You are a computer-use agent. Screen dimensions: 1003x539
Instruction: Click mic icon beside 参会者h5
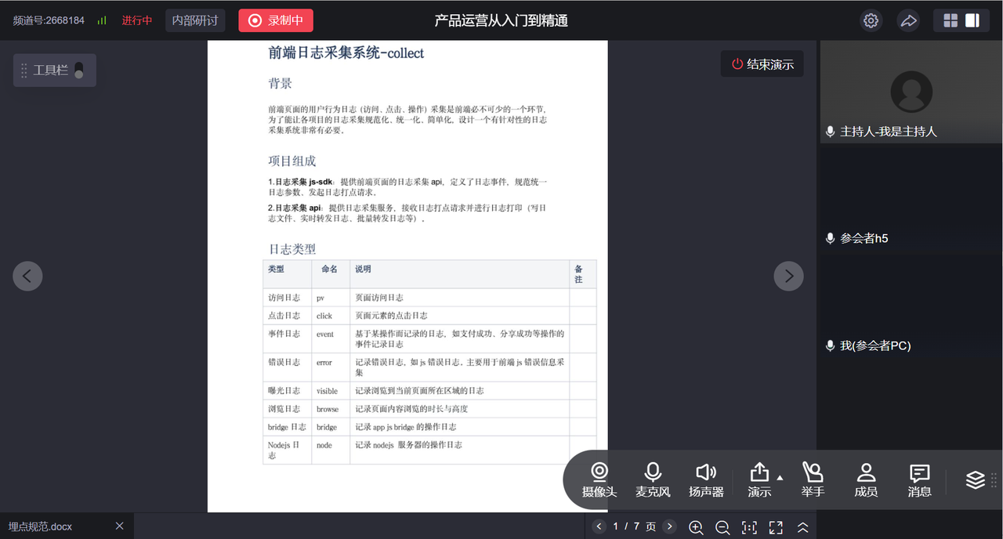coord(831,238)
